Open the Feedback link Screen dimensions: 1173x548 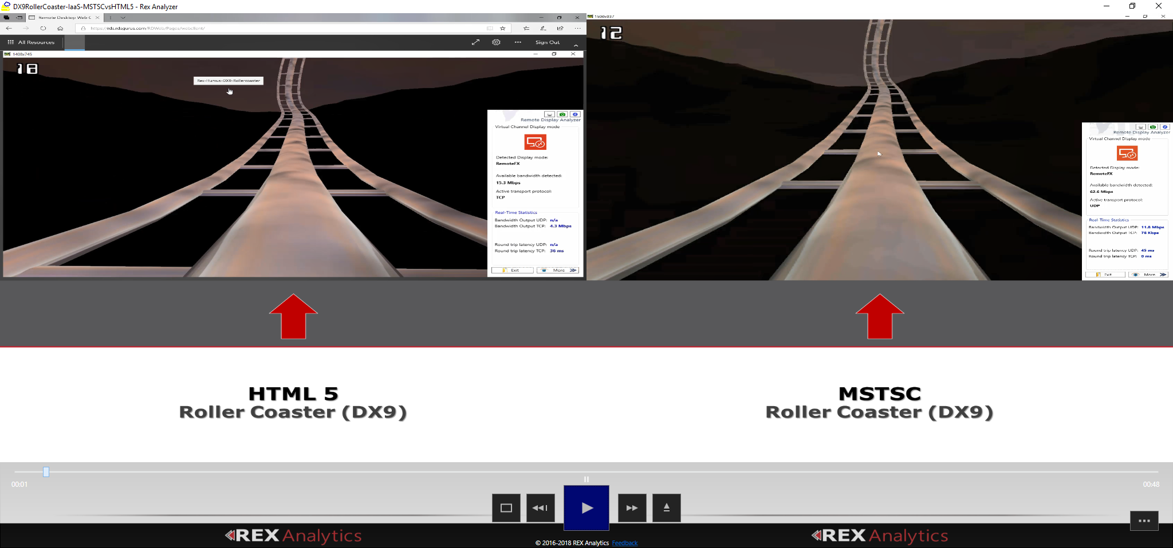[625, 543]
